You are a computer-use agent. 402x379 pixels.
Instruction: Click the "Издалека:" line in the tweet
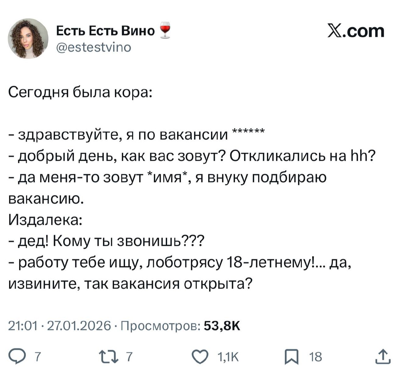46,220
